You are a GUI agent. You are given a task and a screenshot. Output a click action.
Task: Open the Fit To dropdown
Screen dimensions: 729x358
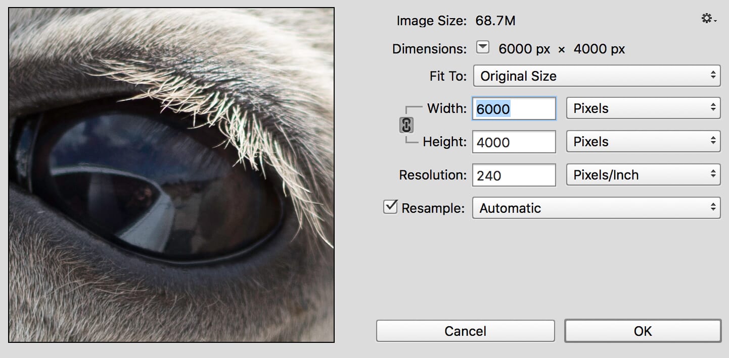(x=597, y=76)
